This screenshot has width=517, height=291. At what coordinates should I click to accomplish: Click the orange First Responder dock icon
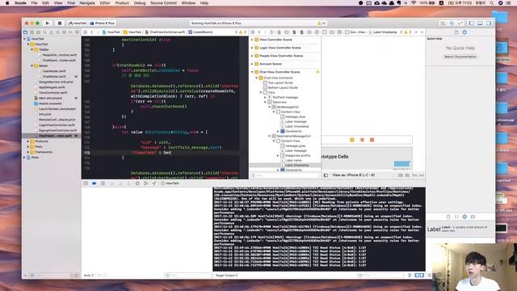pyautogui.click(x=362, y=140)
